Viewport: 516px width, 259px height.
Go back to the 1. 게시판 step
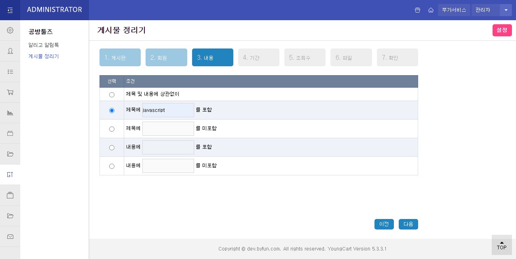pos(120,57)
